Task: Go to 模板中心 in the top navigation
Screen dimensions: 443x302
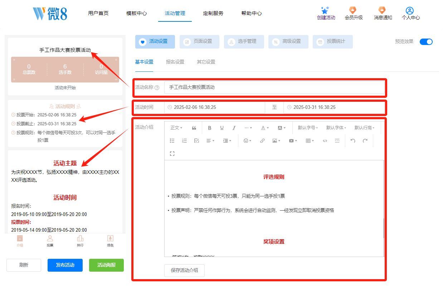Action: 137,14
